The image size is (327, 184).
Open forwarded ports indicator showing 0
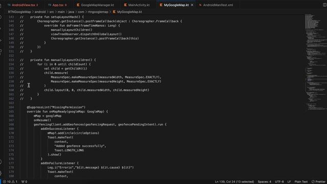25,182
